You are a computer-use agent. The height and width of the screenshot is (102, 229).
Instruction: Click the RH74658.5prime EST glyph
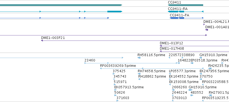coord(139,74)
